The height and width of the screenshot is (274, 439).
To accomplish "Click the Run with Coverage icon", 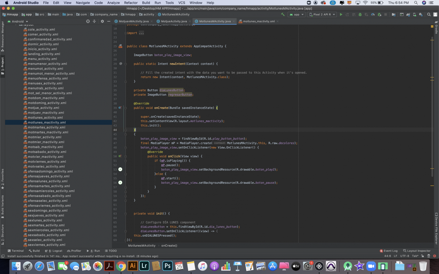I will coord(366,14).
